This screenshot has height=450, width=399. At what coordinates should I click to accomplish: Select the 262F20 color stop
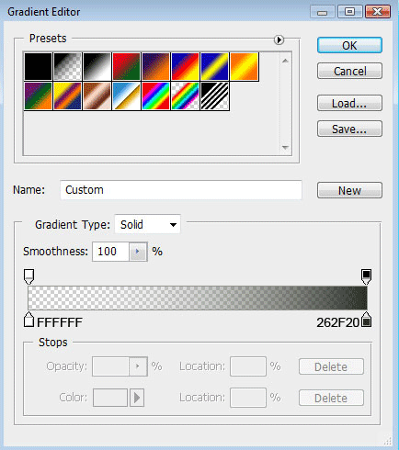(366, 320)
